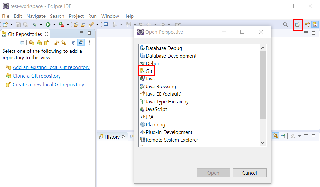Click the magnifier Quick Access search icon

285,25
